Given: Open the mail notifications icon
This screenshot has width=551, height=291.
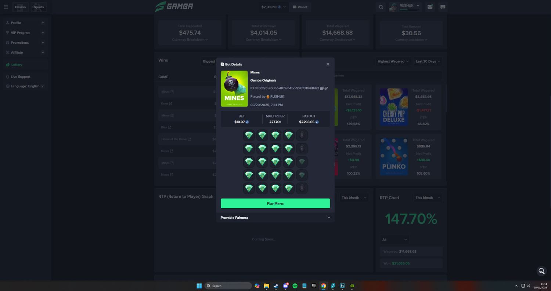Looking at the screenshot, I should (430, 7).
